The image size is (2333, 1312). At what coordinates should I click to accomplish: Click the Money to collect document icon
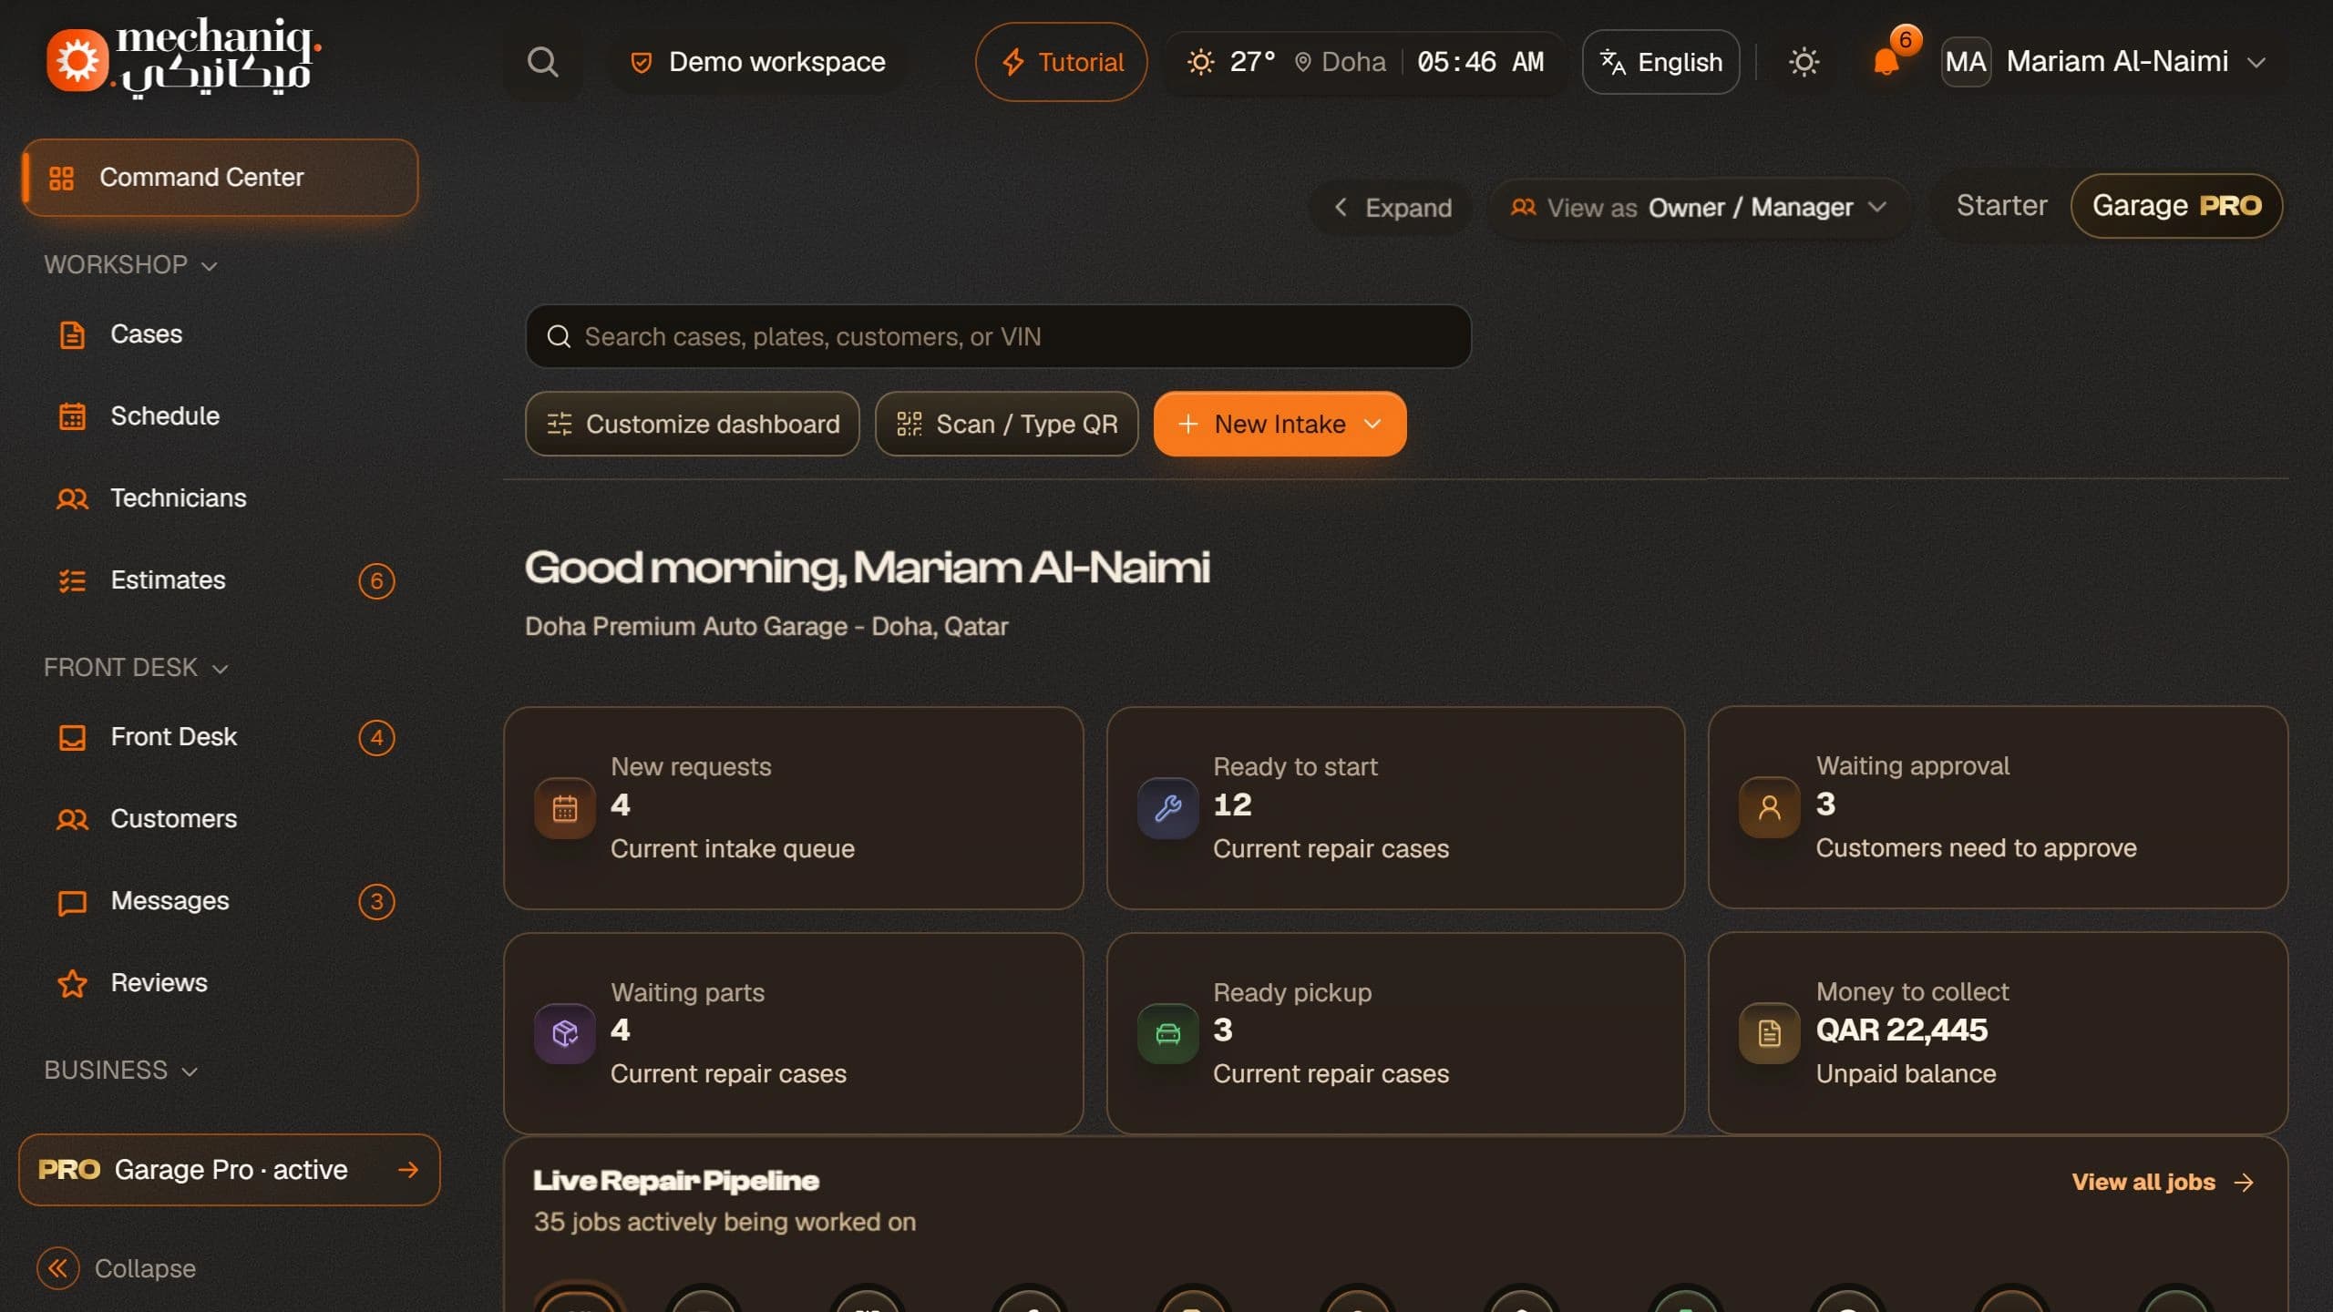1770,1033
